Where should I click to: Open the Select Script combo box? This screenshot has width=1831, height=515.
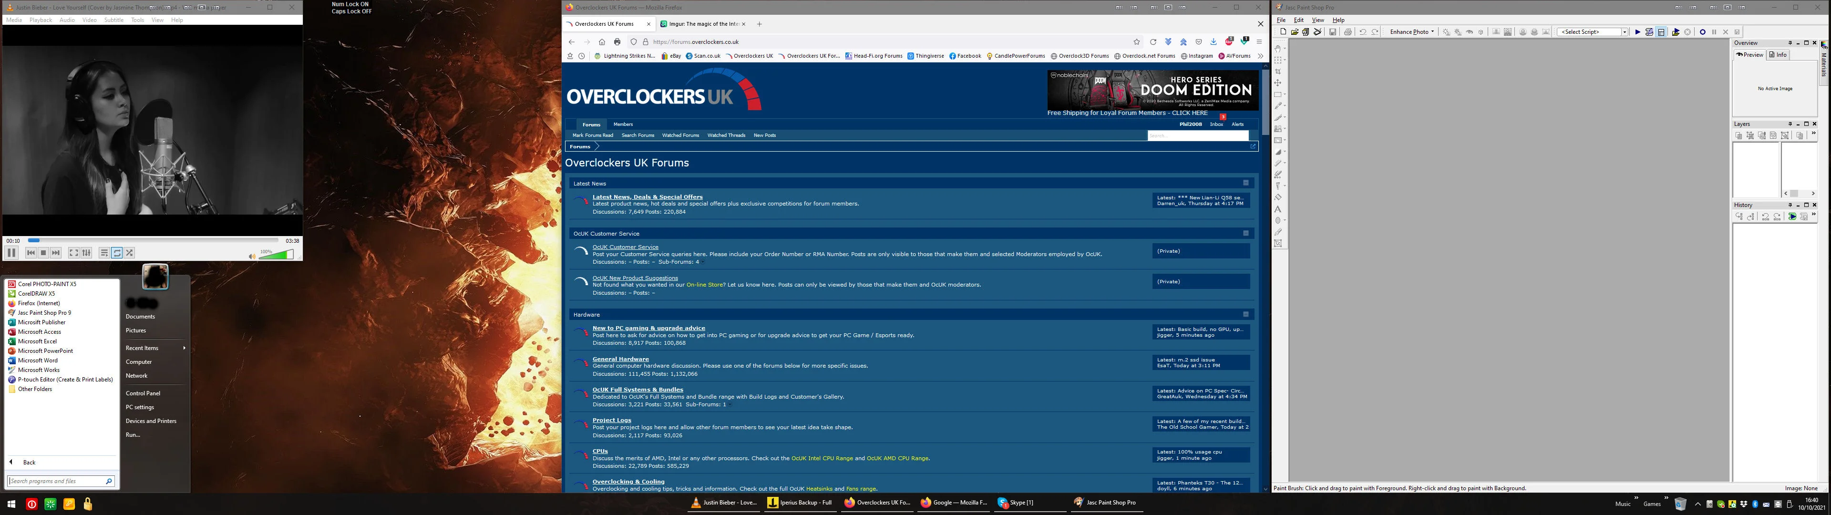click(1592, 32)
